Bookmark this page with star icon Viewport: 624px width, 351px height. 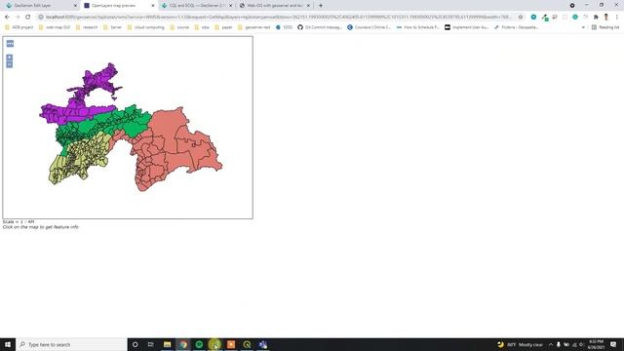pos(521,18)
